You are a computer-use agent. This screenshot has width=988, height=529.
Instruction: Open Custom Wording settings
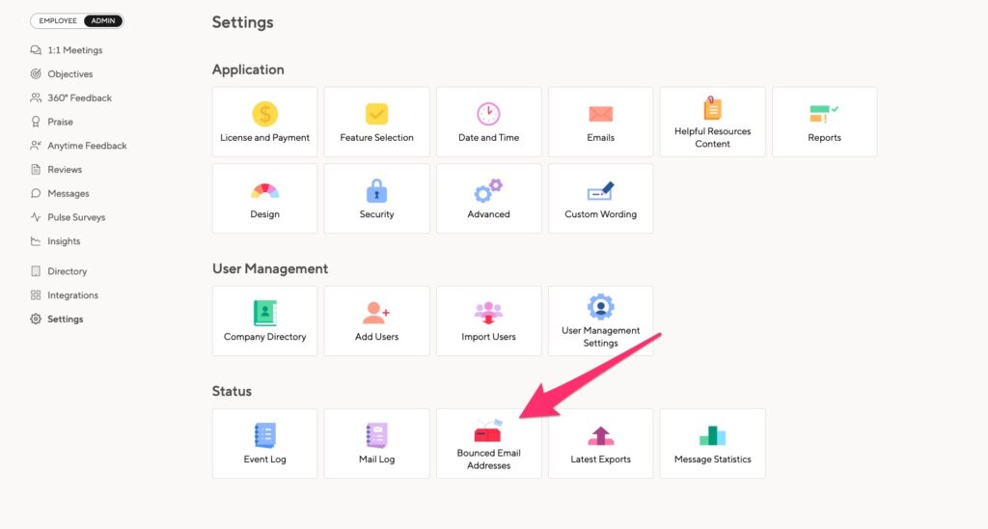pos(600,199)
